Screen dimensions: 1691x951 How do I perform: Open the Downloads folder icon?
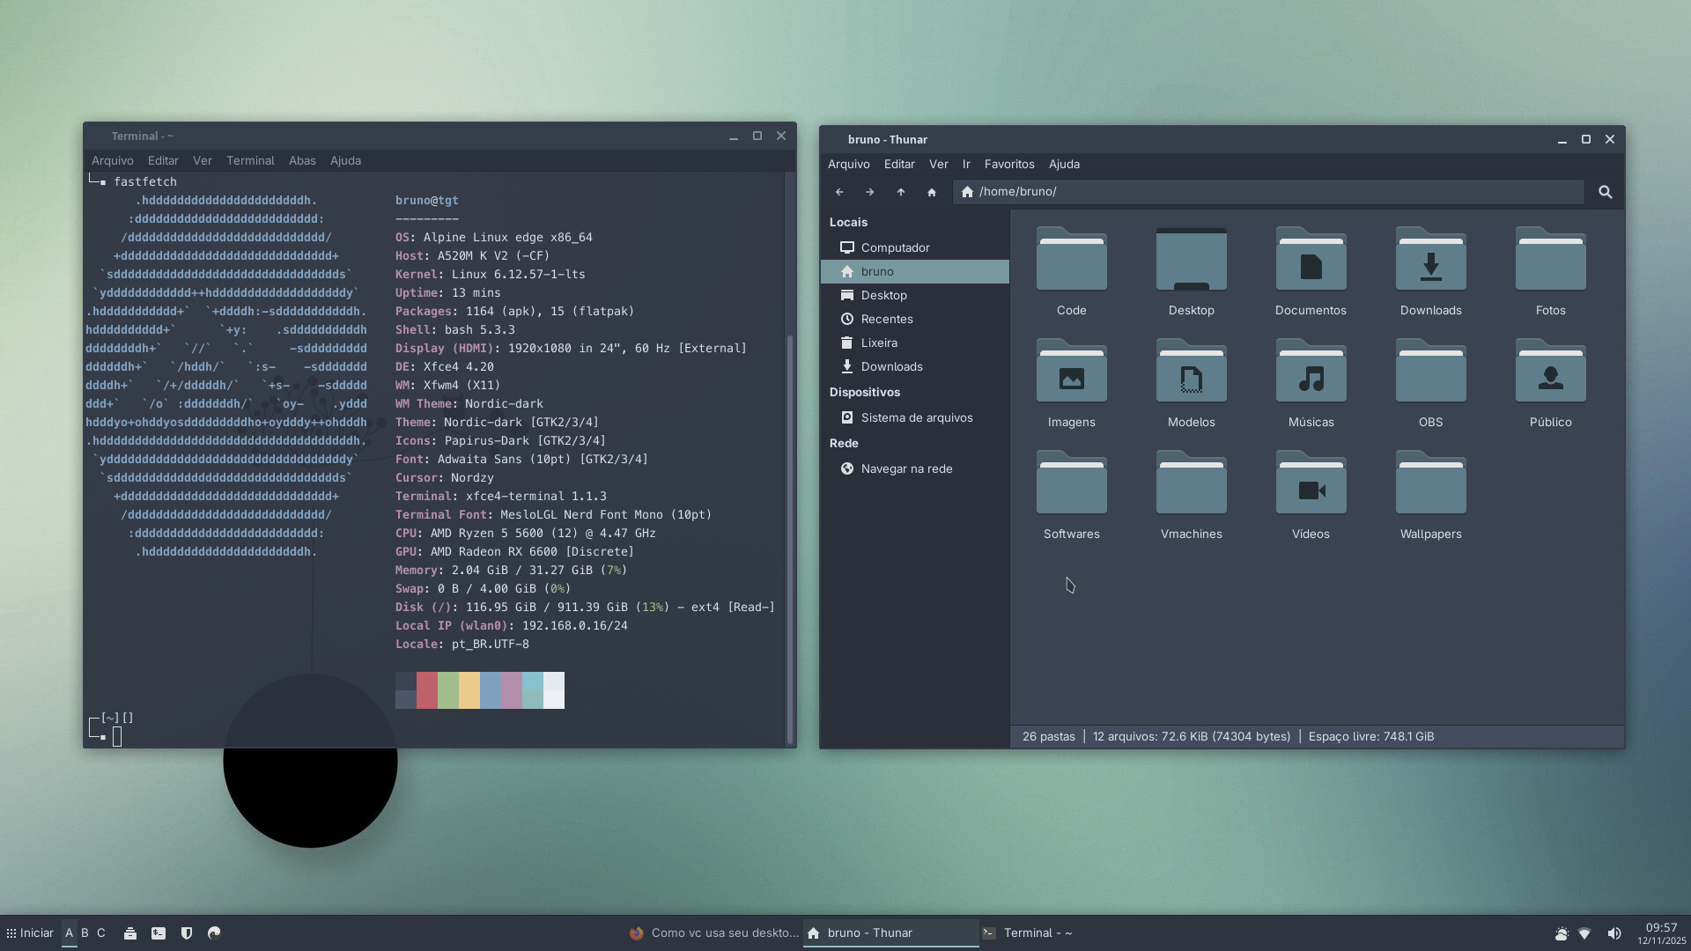coord(1430,262)
